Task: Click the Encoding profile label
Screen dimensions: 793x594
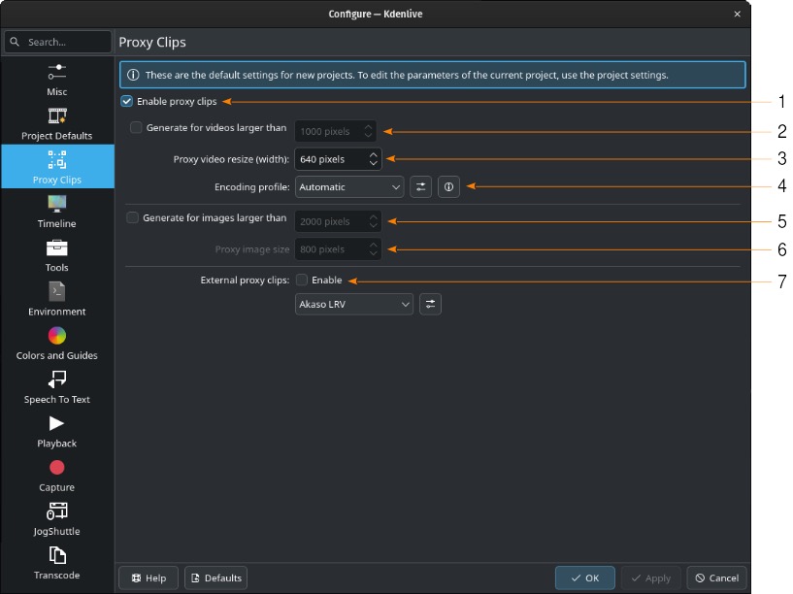Action: point(251,187)
